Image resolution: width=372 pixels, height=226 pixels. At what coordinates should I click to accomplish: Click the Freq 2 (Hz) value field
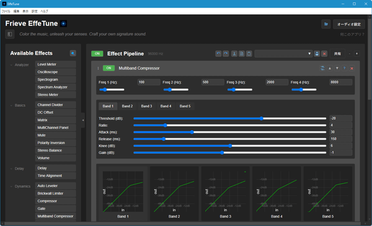coord(213,82)
